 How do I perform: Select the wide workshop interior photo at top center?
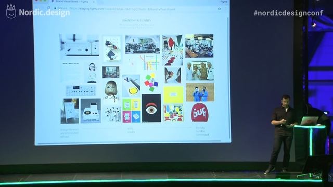coord(142,44)
